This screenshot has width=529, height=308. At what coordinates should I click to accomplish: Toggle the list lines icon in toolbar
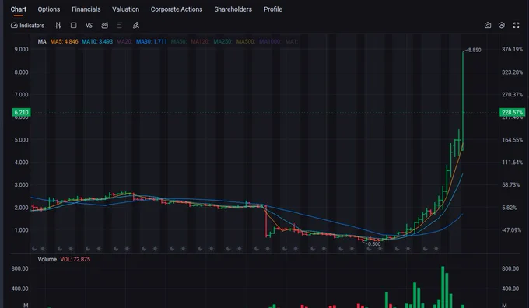pyautogui.click(x=120, y=26)
